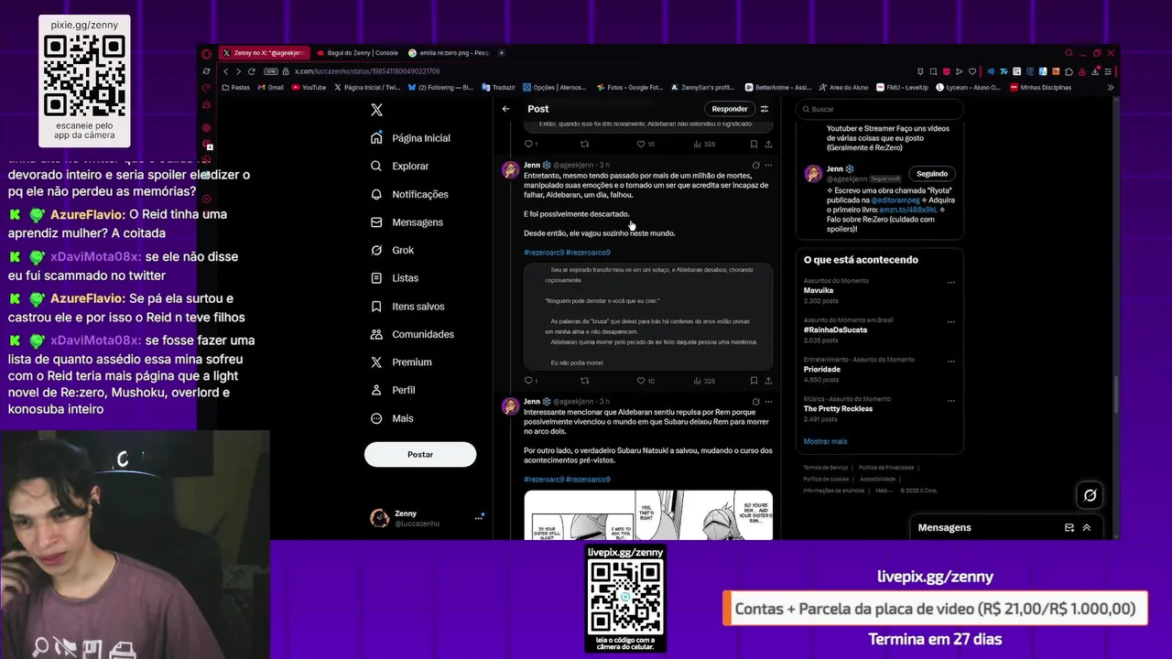Open a new browser tab
The height and width of the screenshot is (659, 1172).
(x=502, y=53)
